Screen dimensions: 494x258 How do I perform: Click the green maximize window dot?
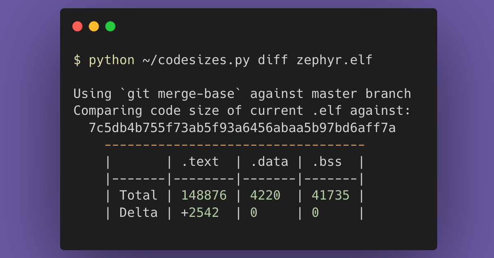pos(110,26)
